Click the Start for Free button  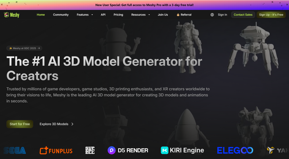point(20,124)
